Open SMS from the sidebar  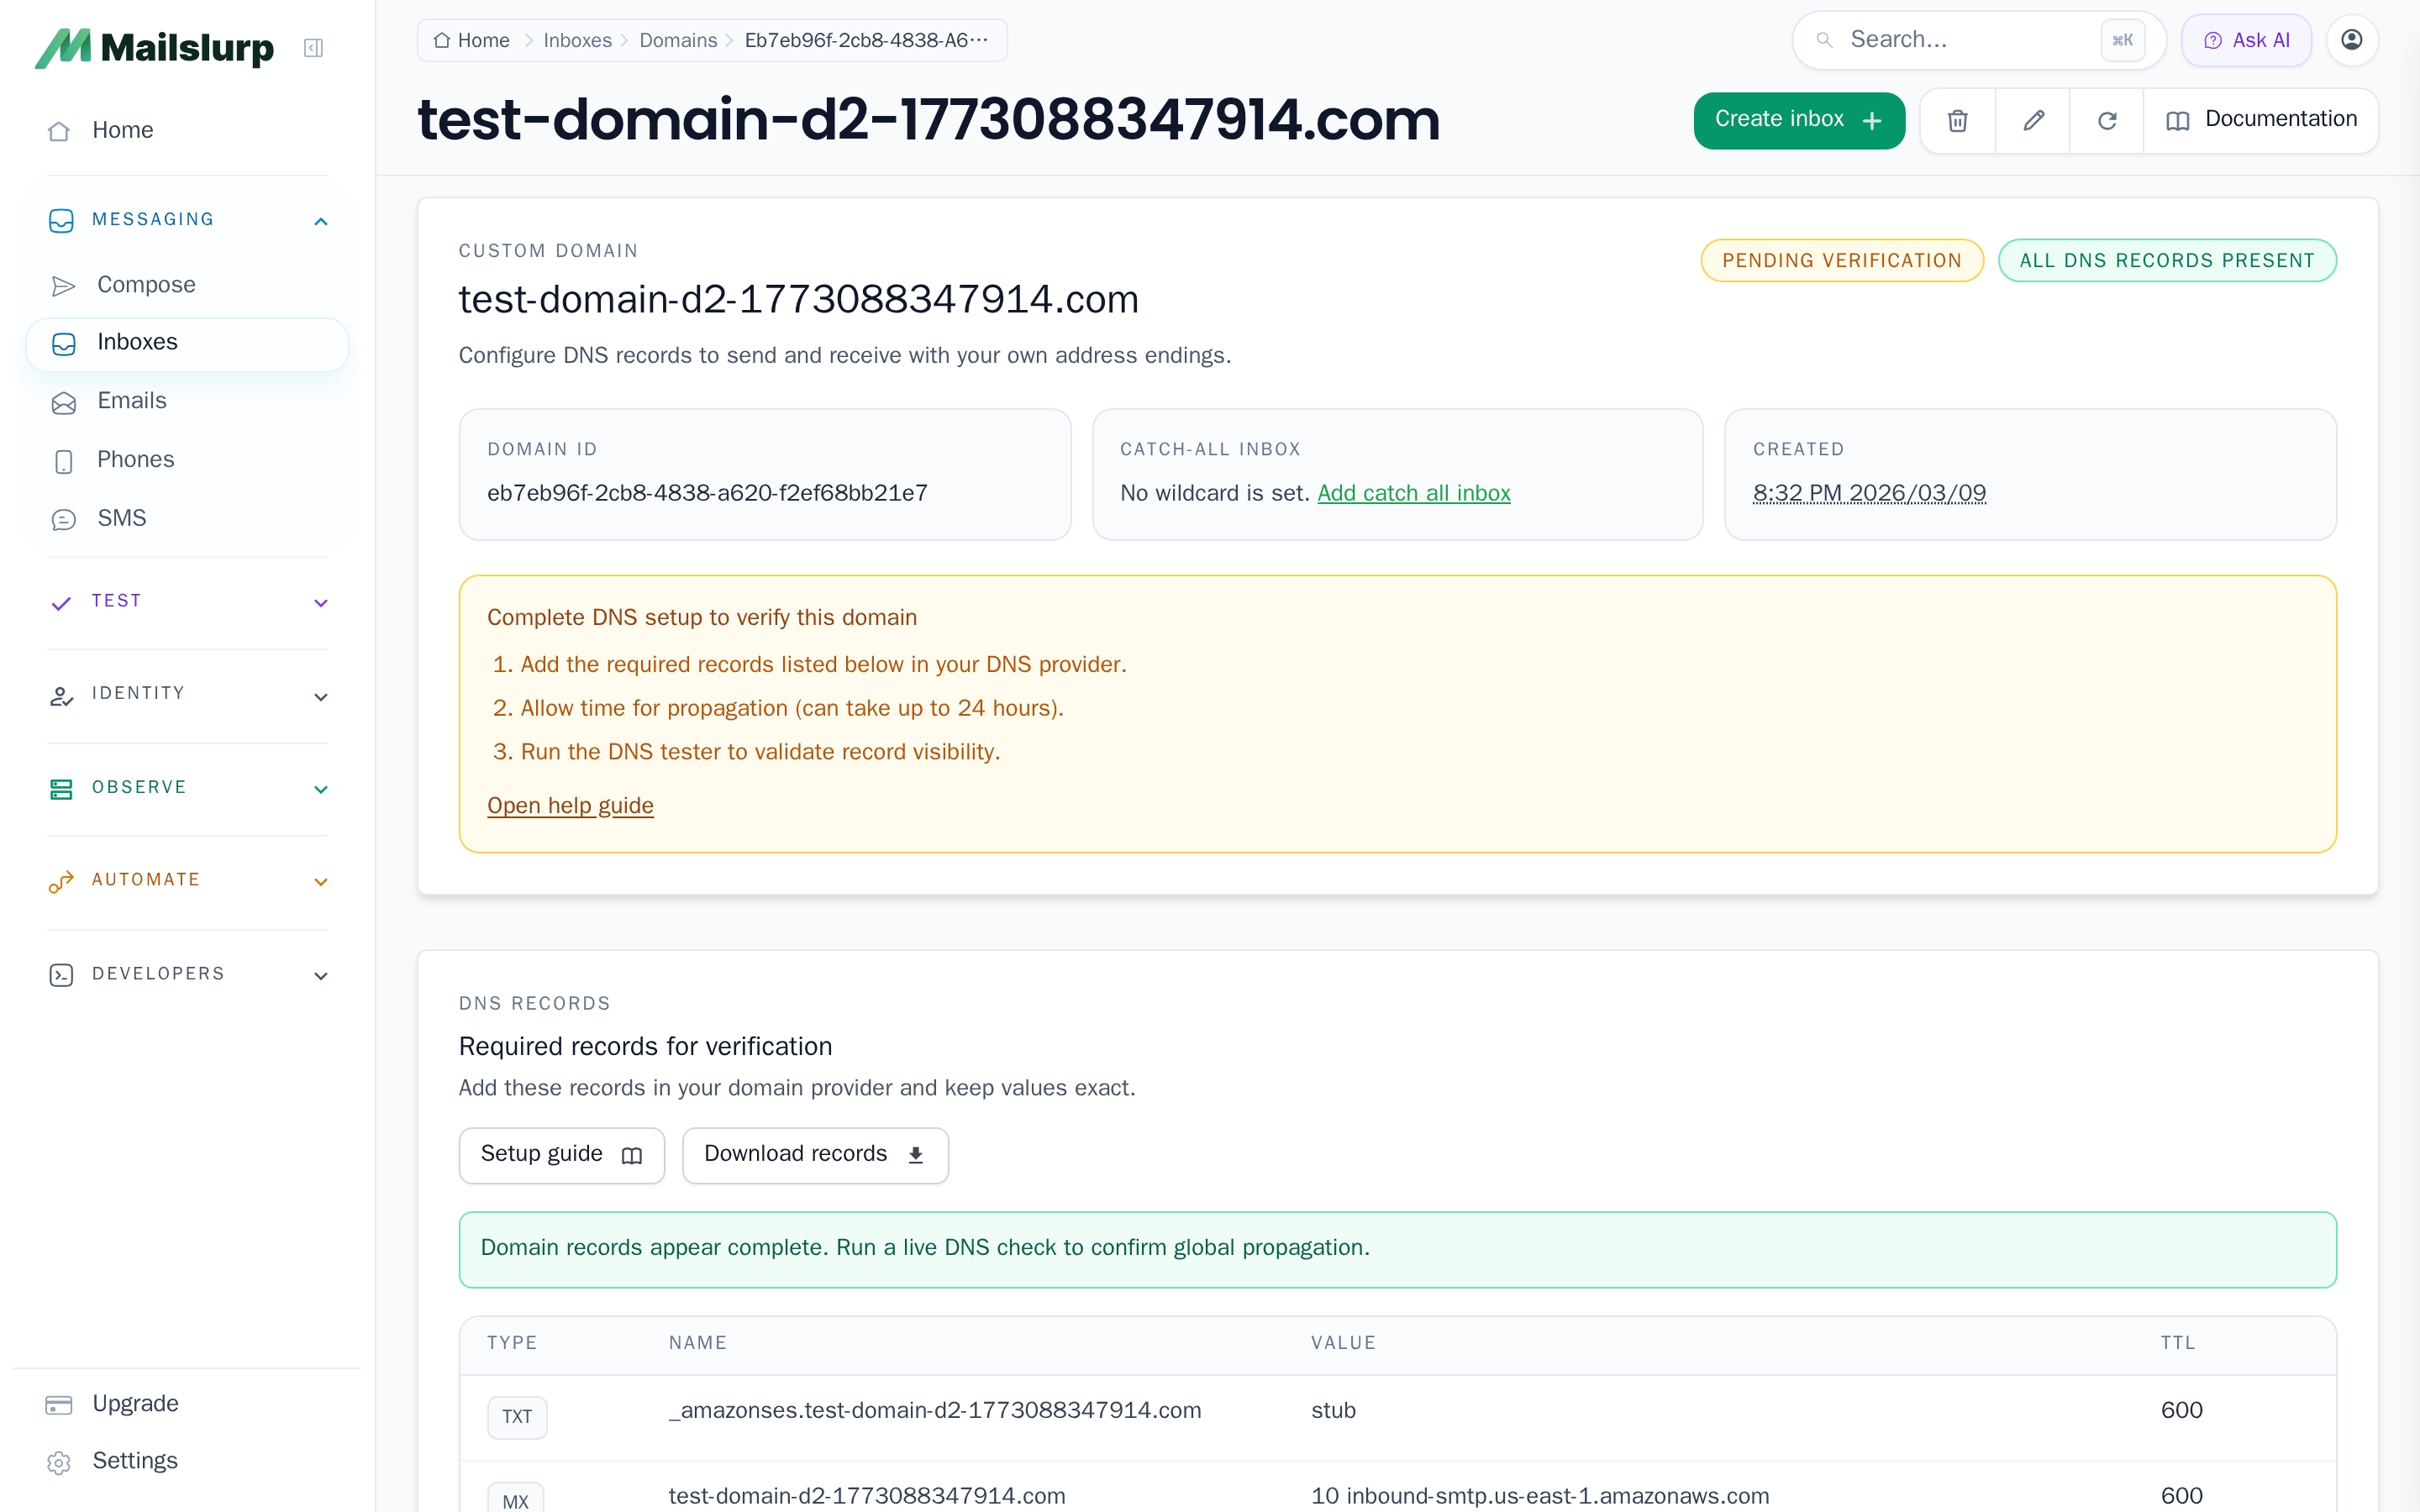[120, 517]
